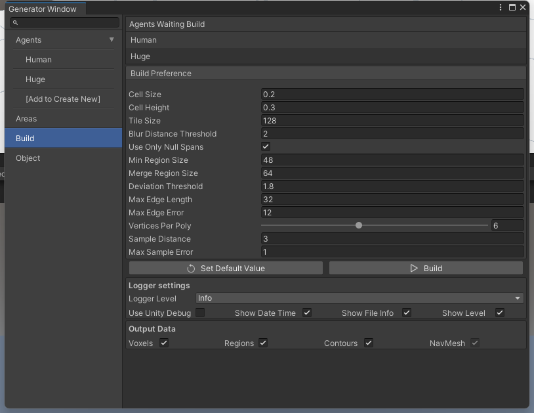
Task: Click the reset icon on Set Default Value
Action: (x=191, y=269)
